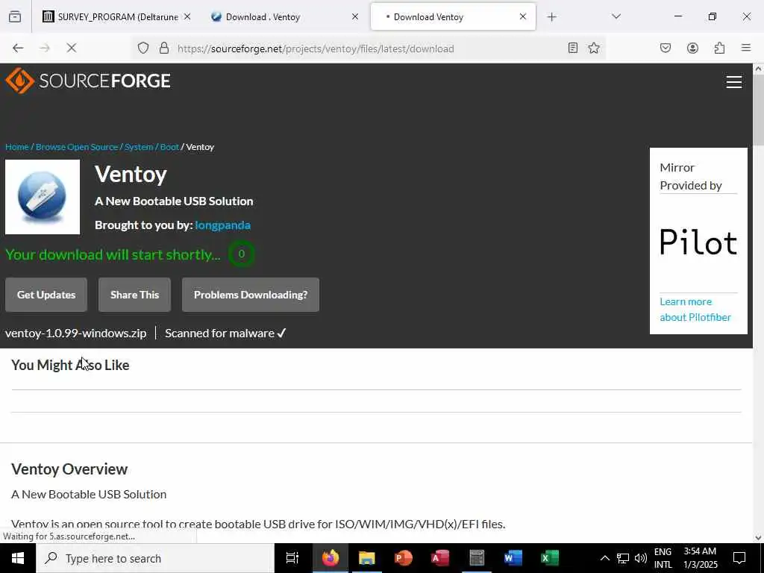The width and height of the screenshot is (764, 573).
Task: Open the SourceForge hamburger menu
Action: [x=734, y=82]
